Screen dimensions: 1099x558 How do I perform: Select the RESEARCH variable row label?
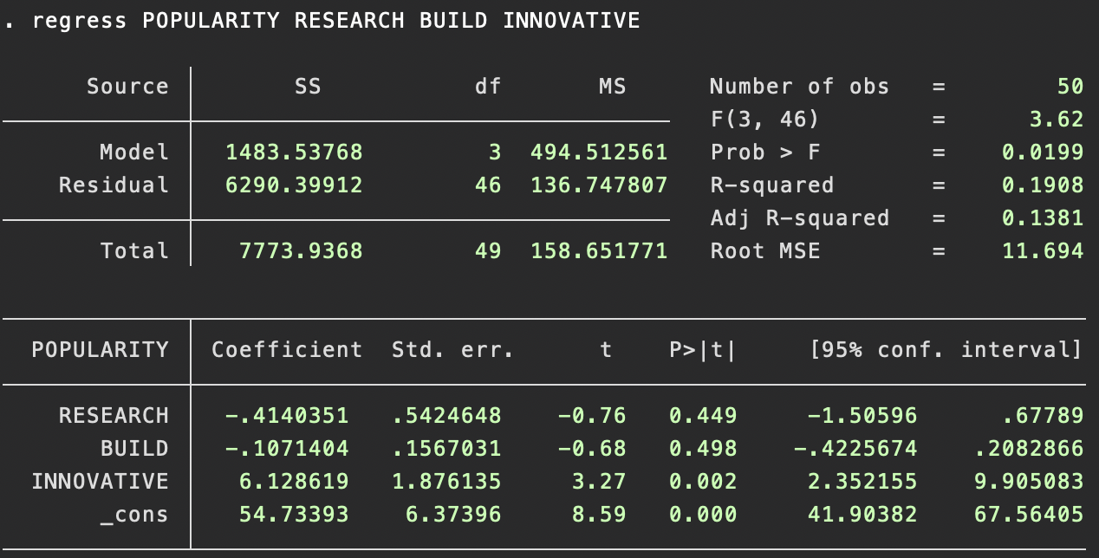tap(114, 416)
